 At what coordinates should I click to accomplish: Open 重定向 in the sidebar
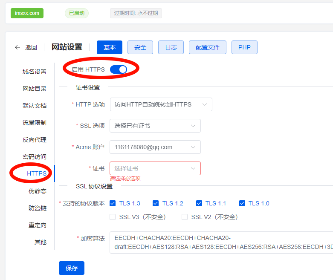(38, 225)
